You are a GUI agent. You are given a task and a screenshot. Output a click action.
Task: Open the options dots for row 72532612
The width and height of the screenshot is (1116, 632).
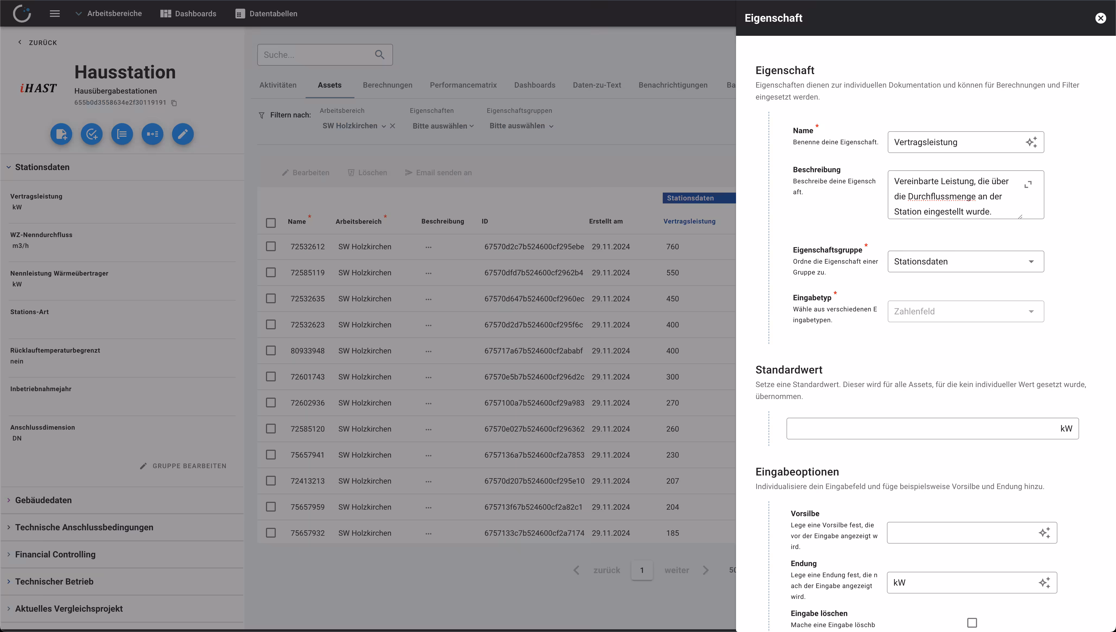click(429, 247)
